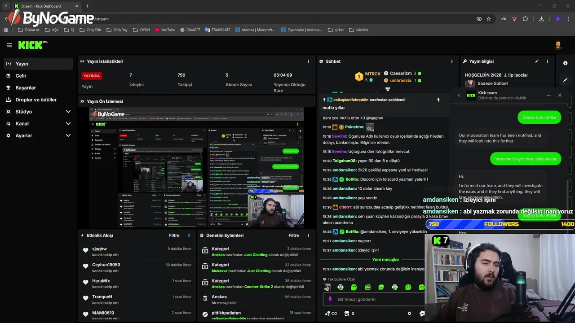
Task: Close the Kick team support chat
Action: point(560,95)
